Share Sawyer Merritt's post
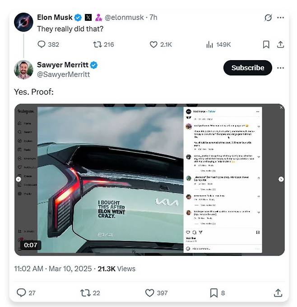Viewport: 297px width, 307px height. pyautogui.click(x=278, y=293)
